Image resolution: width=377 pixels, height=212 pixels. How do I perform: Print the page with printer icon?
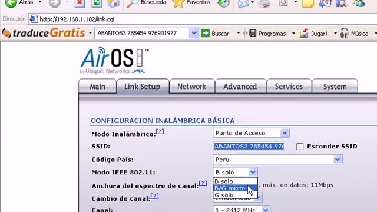(x=264, y=3)
